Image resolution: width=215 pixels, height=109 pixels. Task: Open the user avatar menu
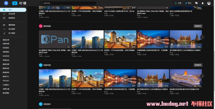209,3
